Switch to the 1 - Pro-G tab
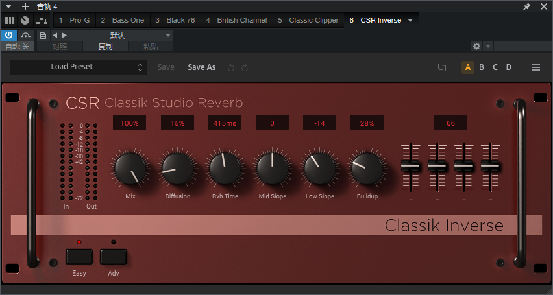This screenshot has width=553, height=295. (x=75, y=21)
